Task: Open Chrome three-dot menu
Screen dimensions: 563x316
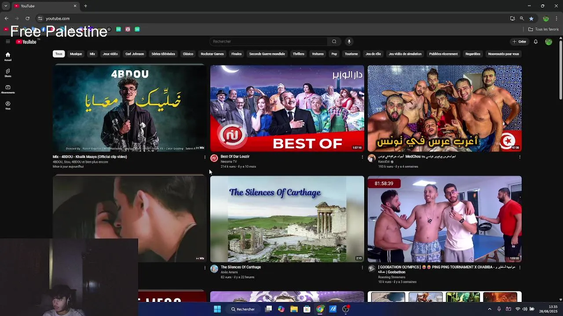Action: (557, 18)
